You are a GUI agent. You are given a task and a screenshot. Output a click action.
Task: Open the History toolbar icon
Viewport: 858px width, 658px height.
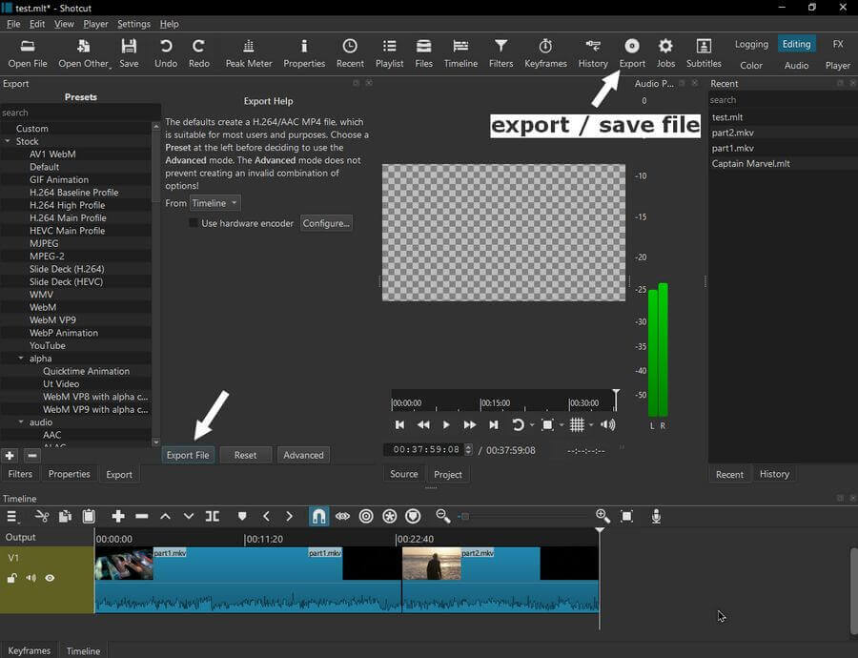click(593, 53)
